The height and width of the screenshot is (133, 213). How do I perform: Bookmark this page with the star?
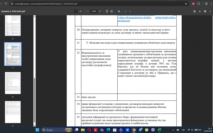(x=186, y=4)
